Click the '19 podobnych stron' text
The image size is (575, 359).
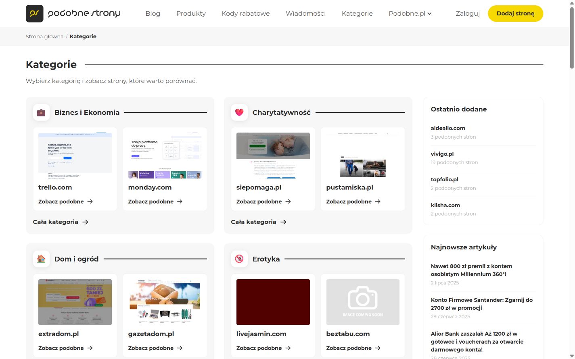[454, 162]
